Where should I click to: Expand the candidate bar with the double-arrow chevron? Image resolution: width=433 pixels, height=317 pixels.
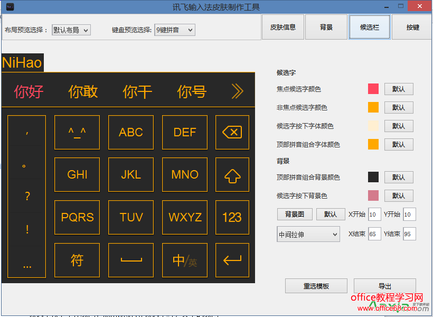(x=237, y=90)
